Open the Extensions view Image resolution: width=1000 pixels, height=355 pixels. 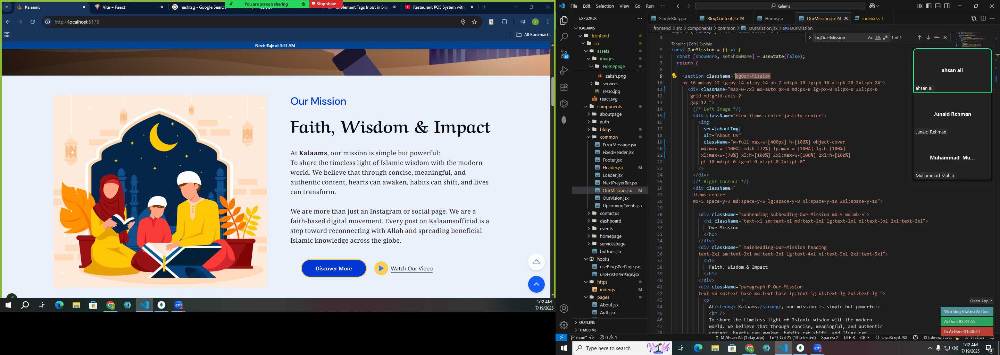[564, 87]
